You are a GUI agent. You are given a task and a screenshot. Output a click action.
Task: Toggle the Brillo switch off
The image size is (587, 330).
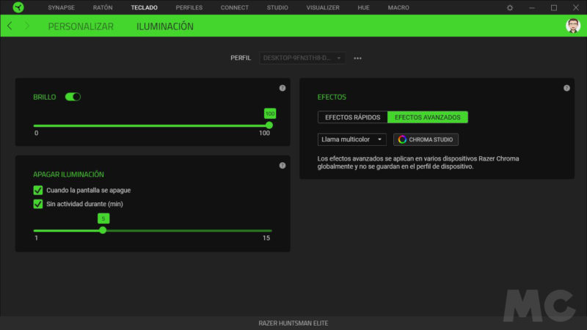coord(73,97)
